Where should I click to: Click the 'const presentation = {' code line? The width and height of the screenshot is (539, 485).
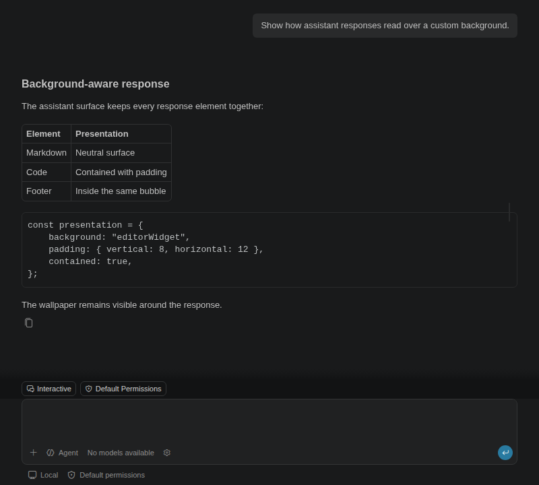[86, 225]
